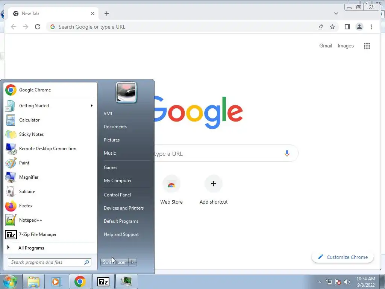Click the Chrome back arrow
Viewport: 385px width, 289px height.
14,27
